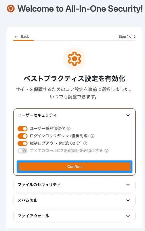The height and width of the screenshot is (231, 145).
Task: Open info icon beside 2要素認証 option
Action: tap(106, 151)
